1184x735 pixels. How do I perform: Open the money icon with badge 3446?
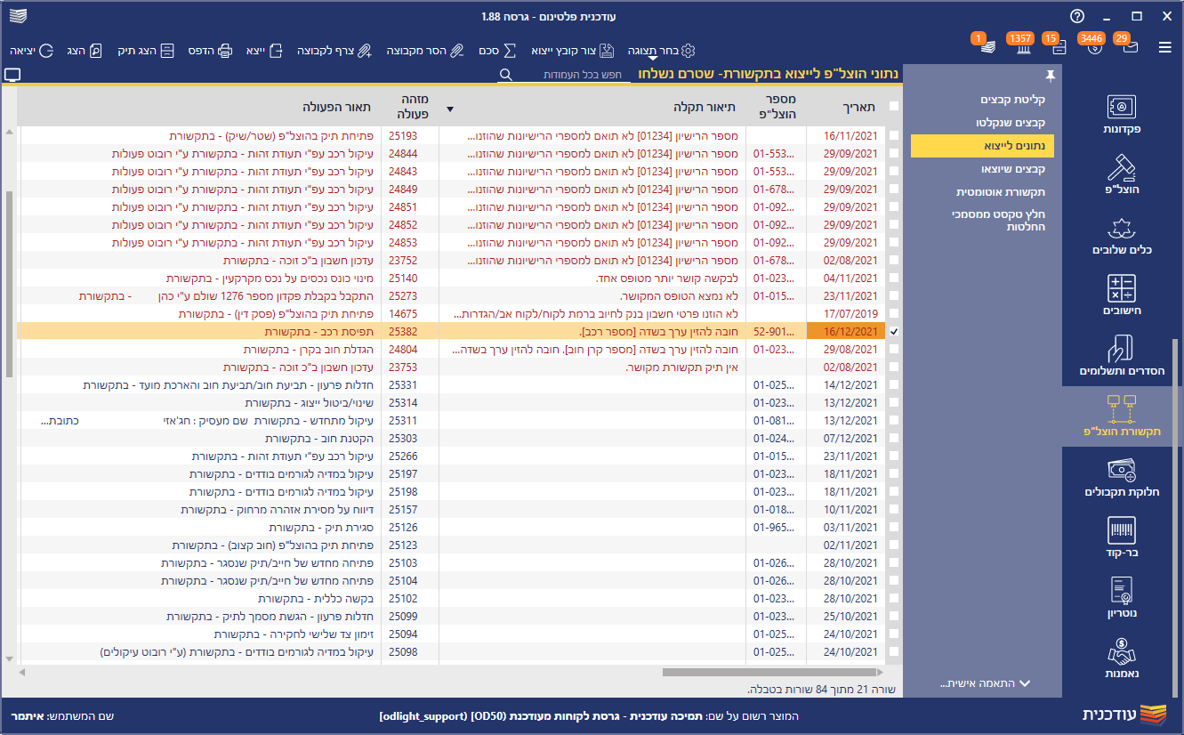pyautogui.click(x=1094, y=47)
